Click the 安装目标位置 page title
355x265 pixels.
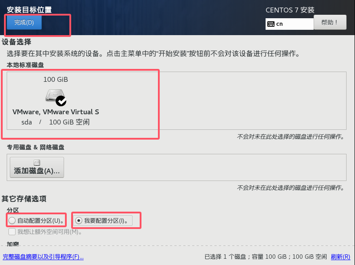pos(29,10)
